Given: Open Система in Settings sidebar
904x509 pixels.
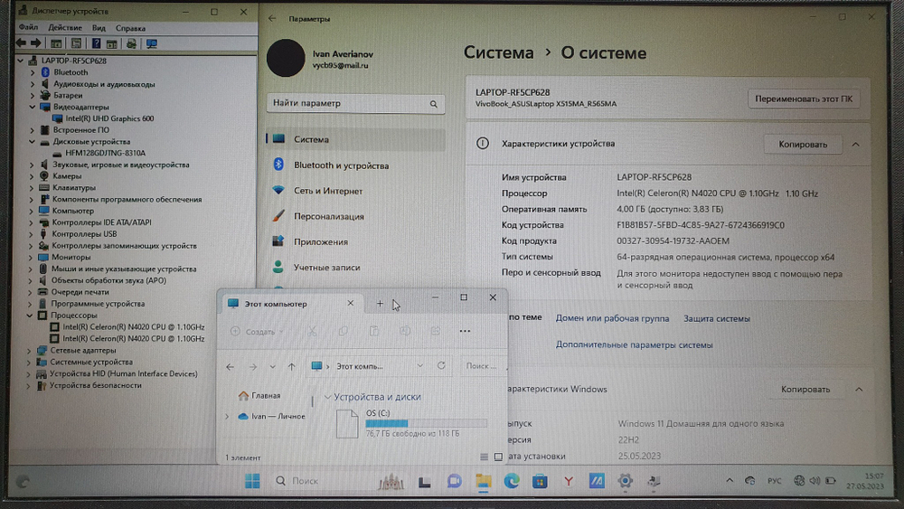Looking at the screenshot, I should coord(355,139).
